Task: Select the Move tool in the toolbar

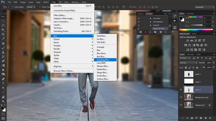Action: 3,17
